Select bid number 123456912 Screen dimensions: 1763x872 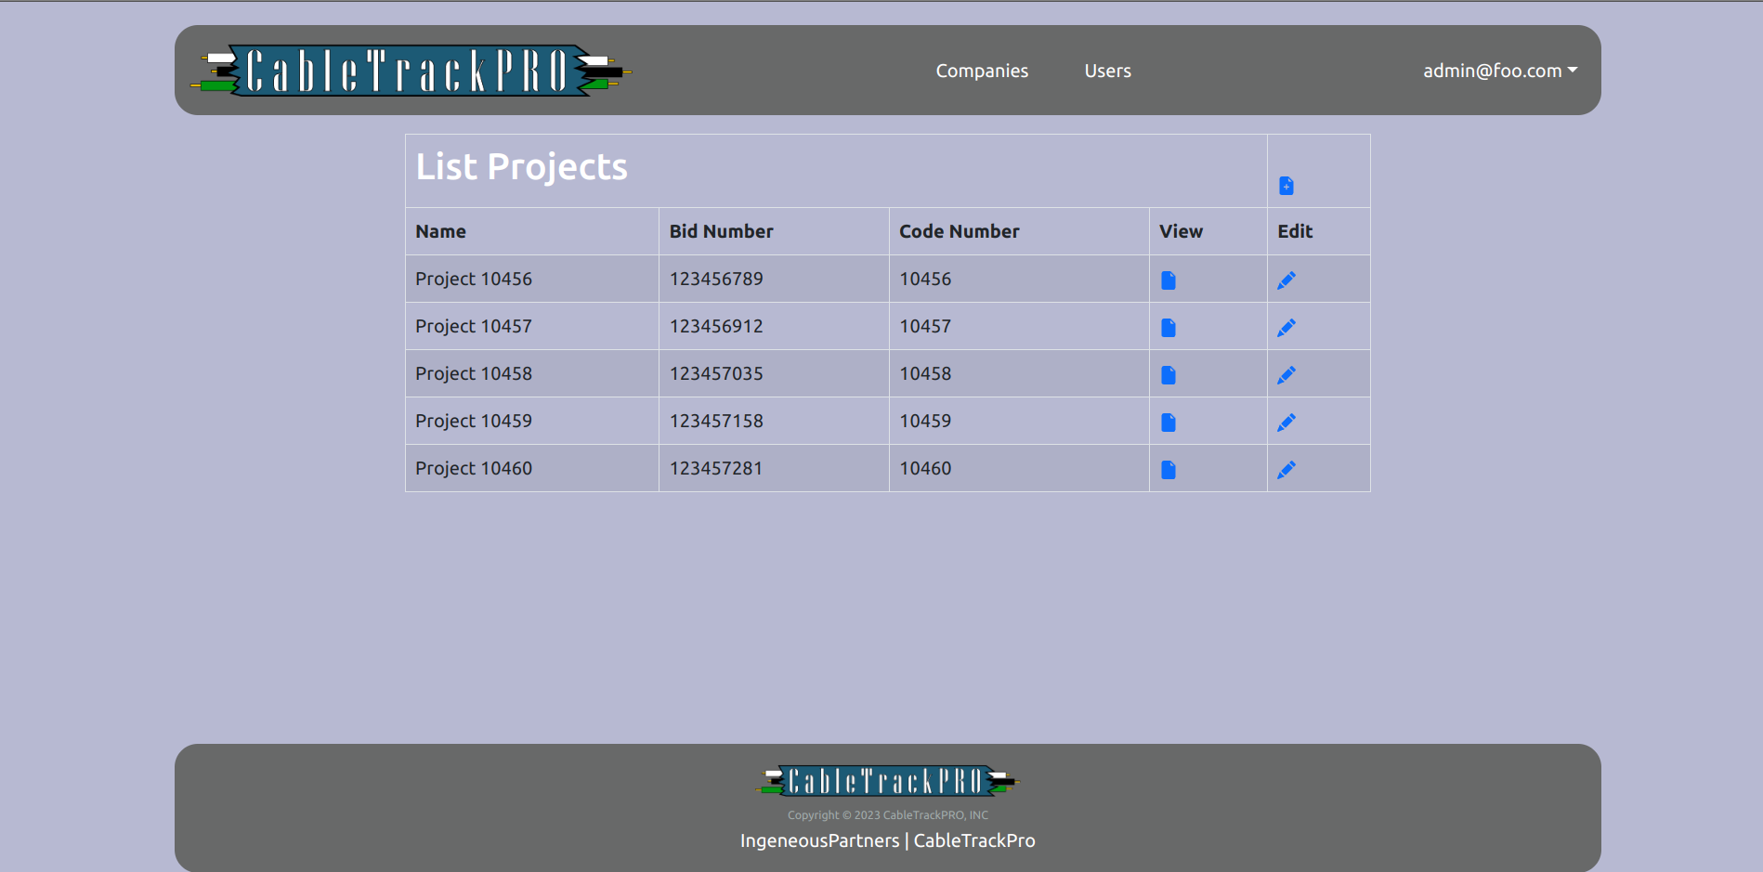click(x=716, y=326)
